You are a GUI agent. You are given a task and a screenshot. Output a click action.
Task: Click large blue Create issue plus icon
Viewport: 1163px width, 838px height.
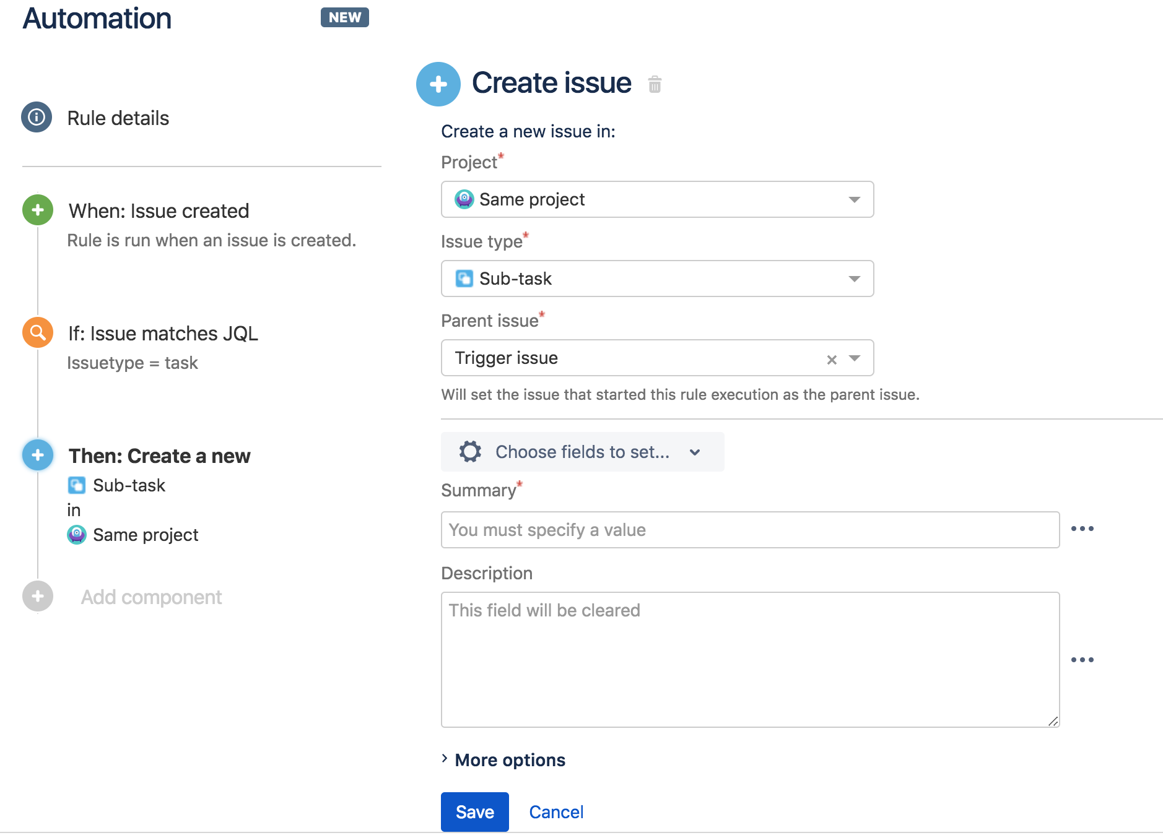(x=438, y=84)
